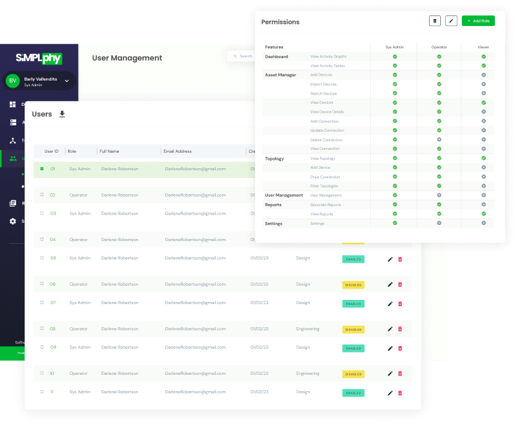Click the Settings gear icon in sidebar
This screenshot has height=426, width=518.
[13, 221]
